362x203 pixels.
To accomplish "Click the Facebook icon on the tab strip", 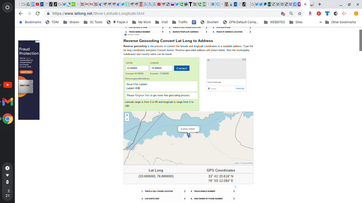I will (x=295, y=4).
